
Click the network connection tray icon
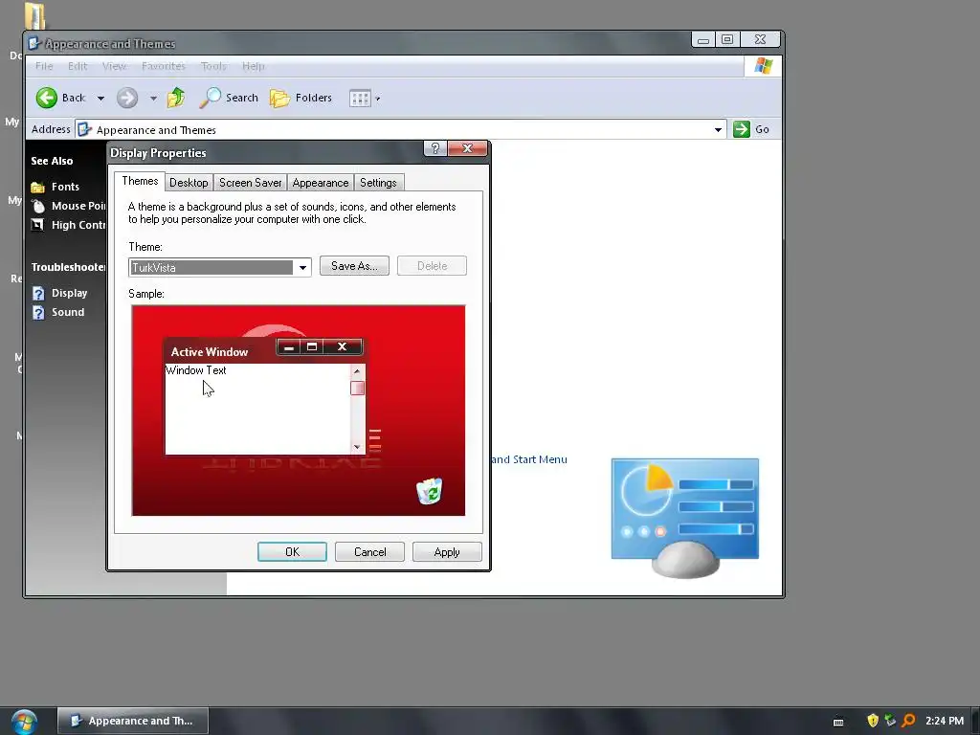[891, 721]
